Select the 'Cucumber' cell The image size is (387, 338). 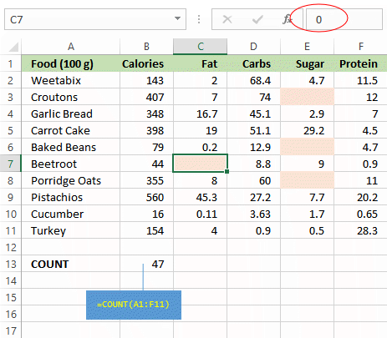pyautogui.click(x=71, y=214)
